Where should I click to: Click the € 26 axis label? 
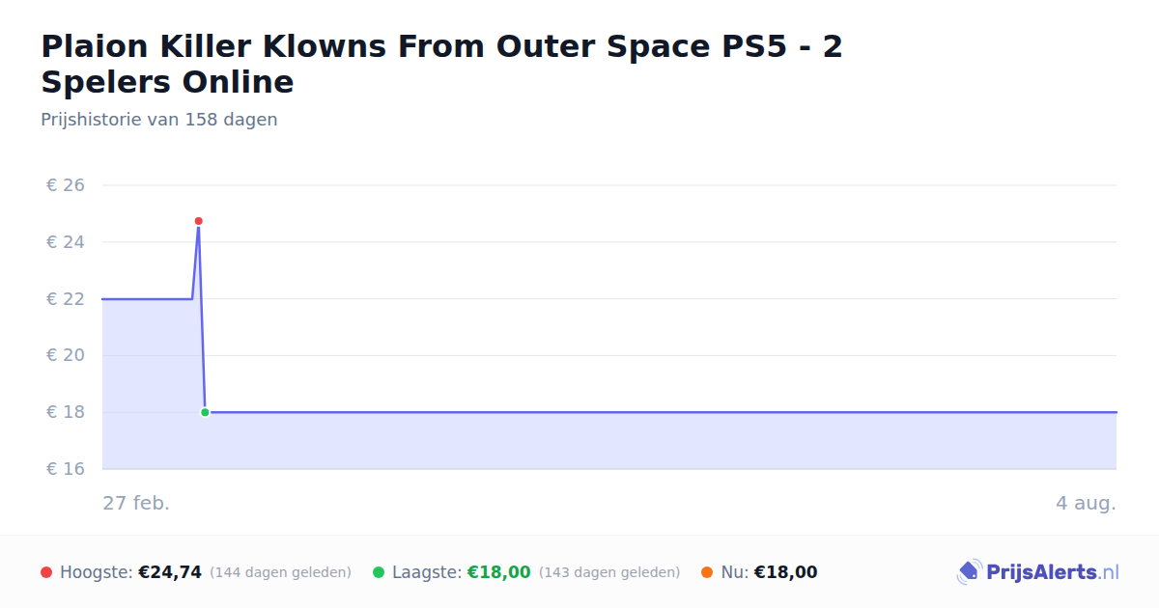(x=66, y=185)
